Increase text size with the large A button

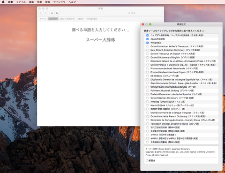pos(57,13)
